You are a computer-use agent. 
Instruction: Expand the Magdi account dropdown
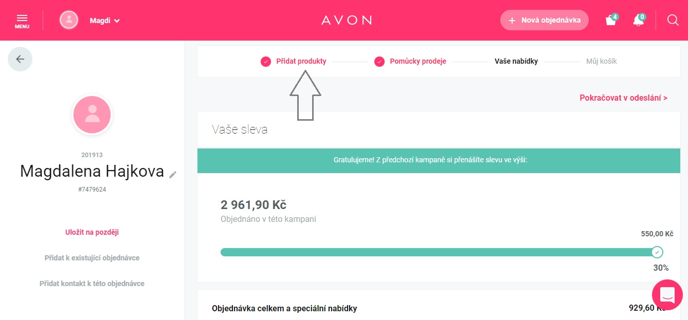tap(105, 21)
